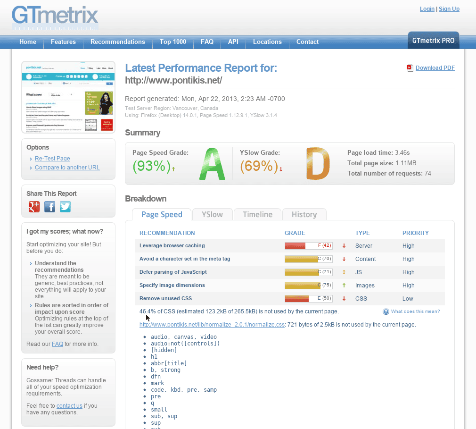Collapse the Remove unused CSS recommendation
This screenshot has width=476, height=429.
[166, 298]
